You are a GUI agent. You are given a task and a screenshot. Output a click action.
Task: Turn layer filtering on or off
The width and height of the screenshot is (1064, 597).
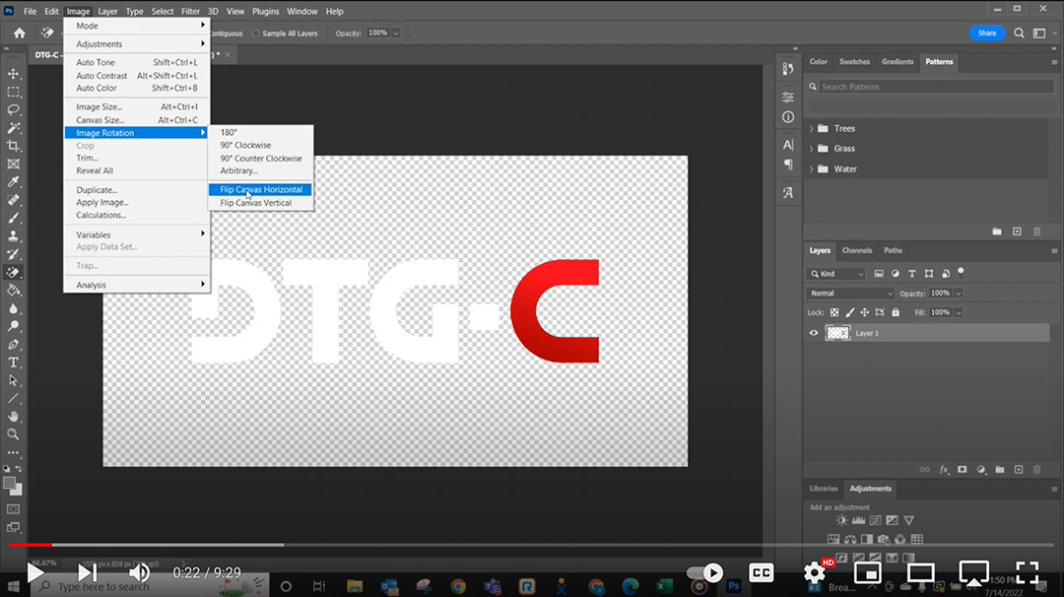point(961,272)
